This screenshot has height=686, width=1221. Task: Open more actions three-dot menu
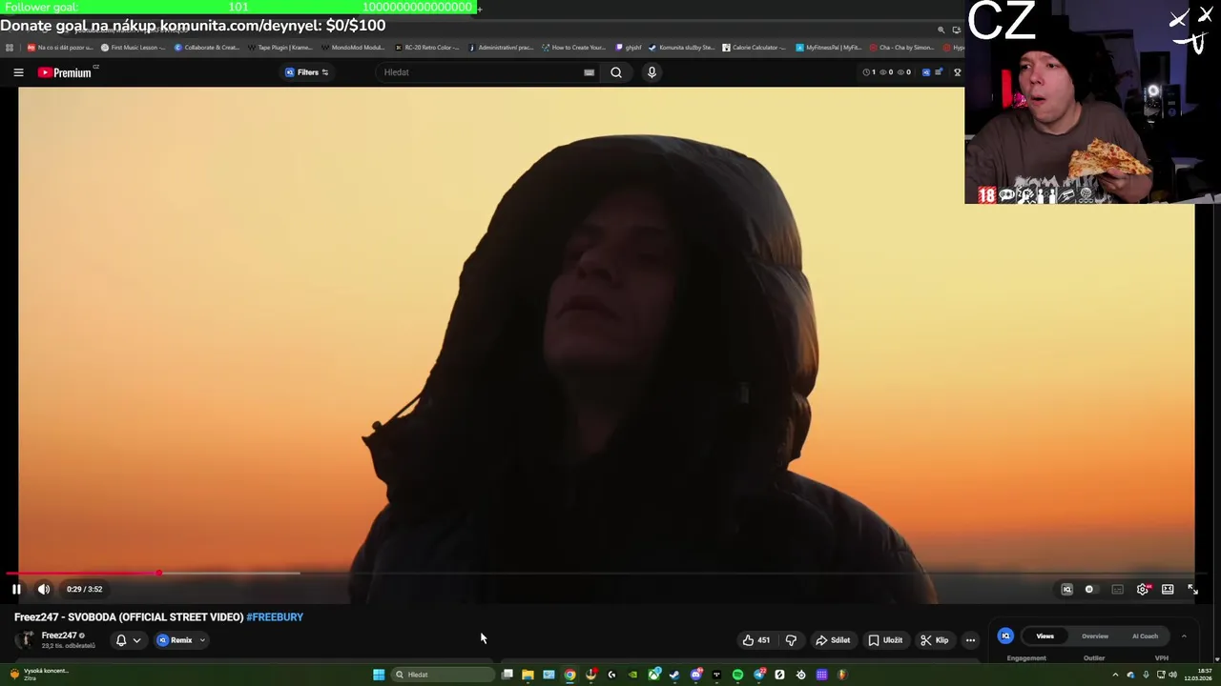[x=970, y=640]
